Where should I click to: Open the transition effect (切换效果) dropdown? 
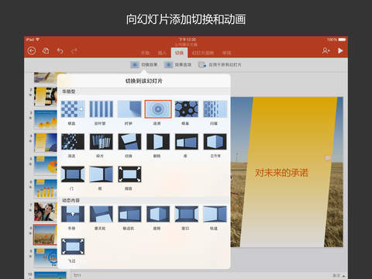[x=144, y=64]
